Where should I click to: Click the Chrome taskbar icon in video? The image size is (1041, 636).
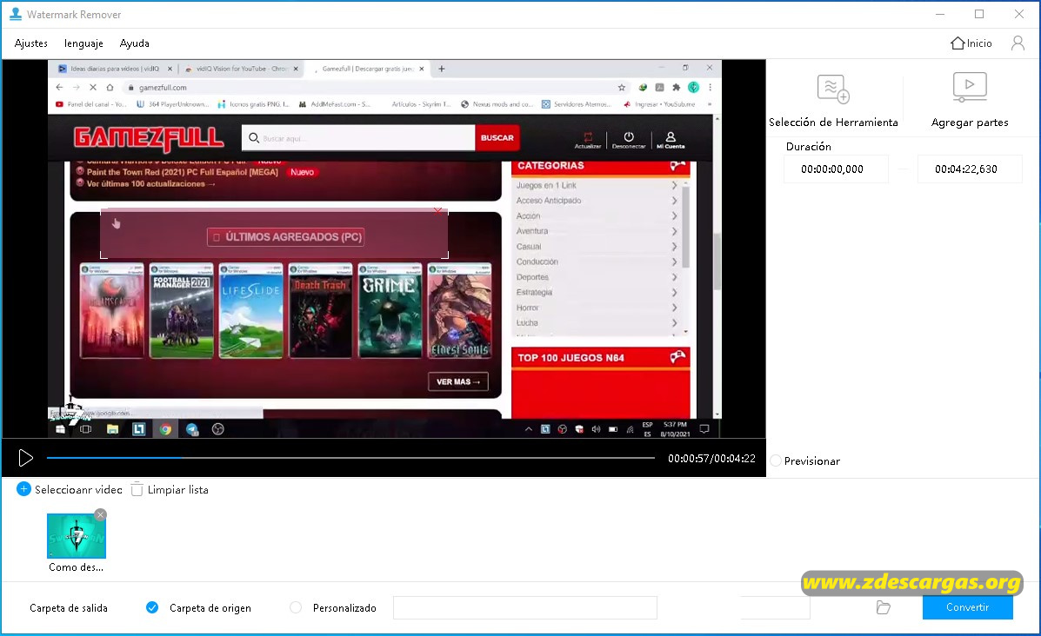pos(165,429)
